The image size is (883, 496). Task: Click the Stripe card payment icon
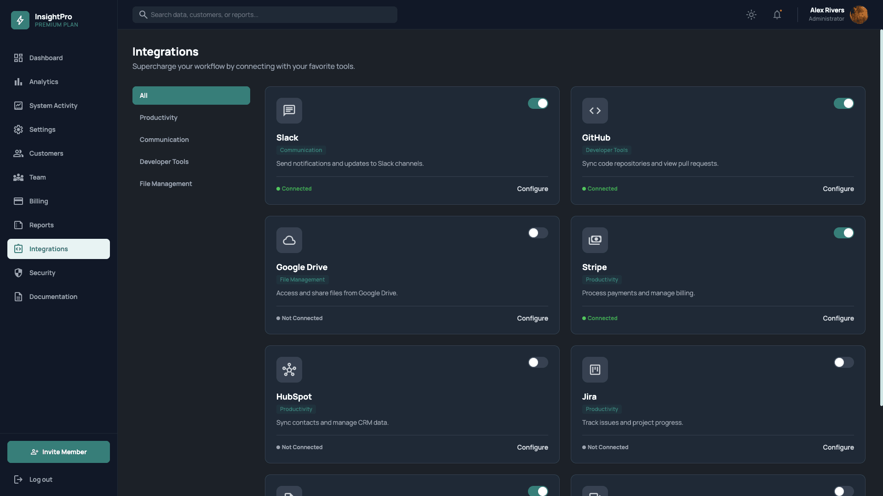[595, 240]
